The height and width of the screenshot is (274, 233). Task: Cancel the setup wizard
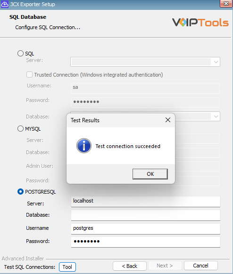(x=201, y=266)
